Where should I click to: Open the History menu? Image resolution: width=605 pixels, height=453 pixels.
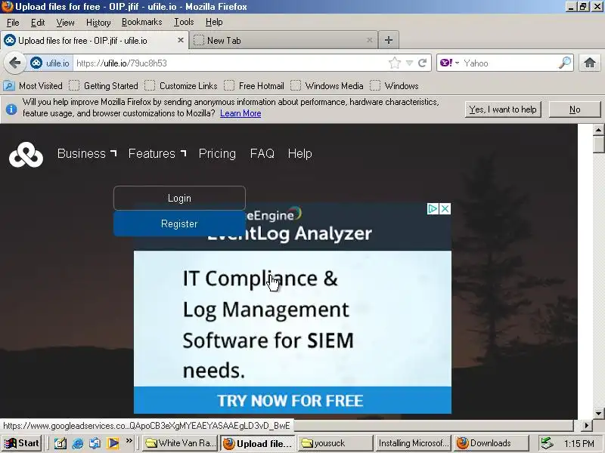(x=98, y=23)
